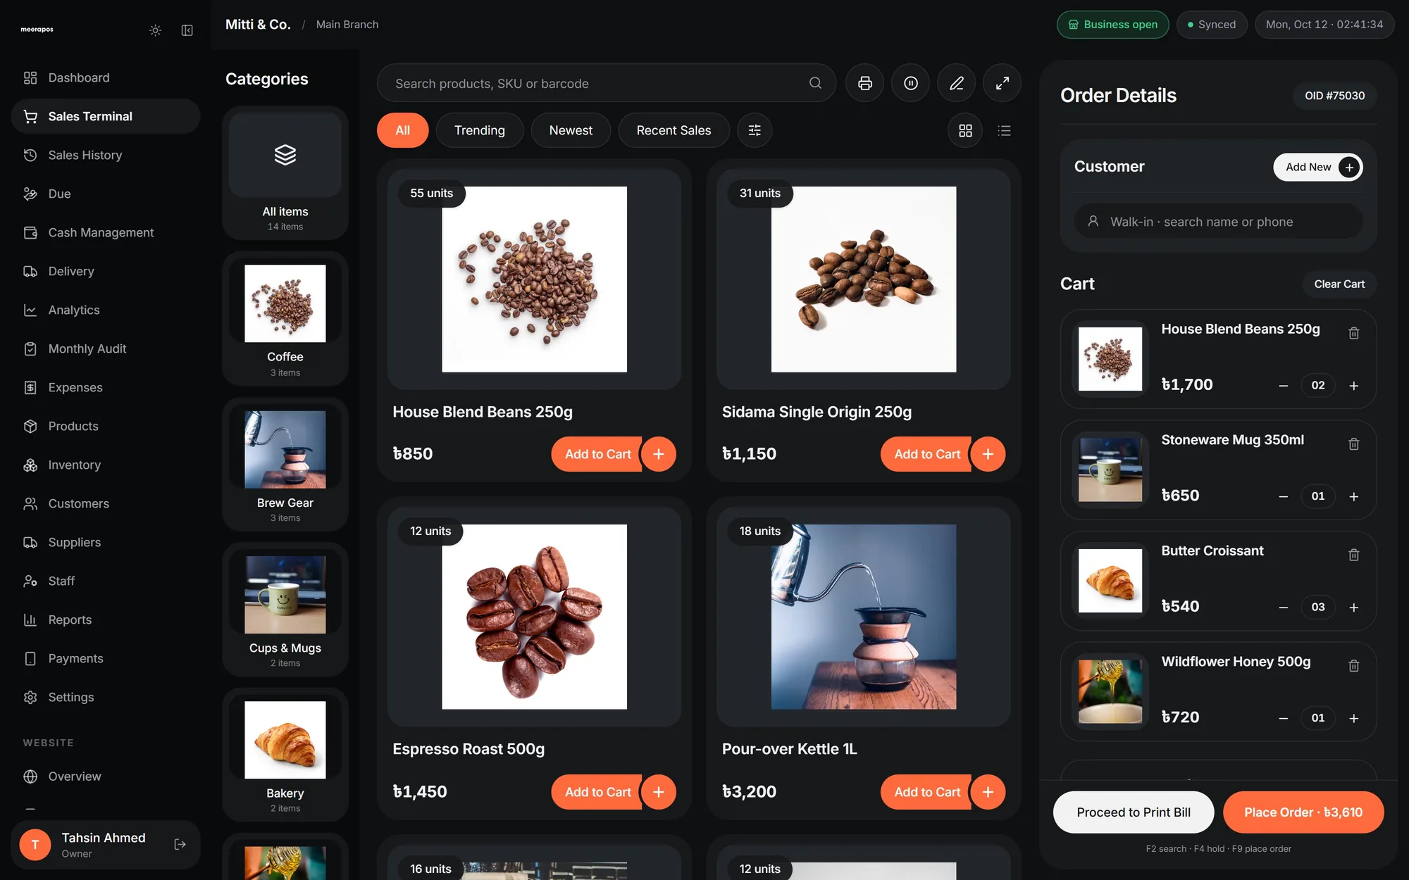Expand to fullscreen with arrows icon
This screenshot has width=1409, height=880.
coord(1003,83)
